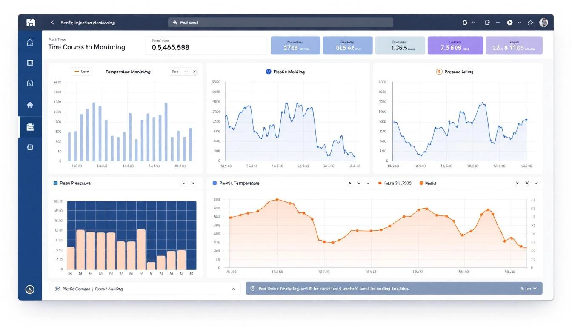The width and height of the screenshot is (572, 327).
Task: Click the back arrow next to Realtime Injection Monitoring
Action: coord(52,22)
